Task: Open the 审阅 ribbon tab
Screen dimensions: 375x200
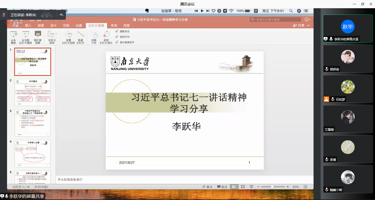Action: pos(114,25)
